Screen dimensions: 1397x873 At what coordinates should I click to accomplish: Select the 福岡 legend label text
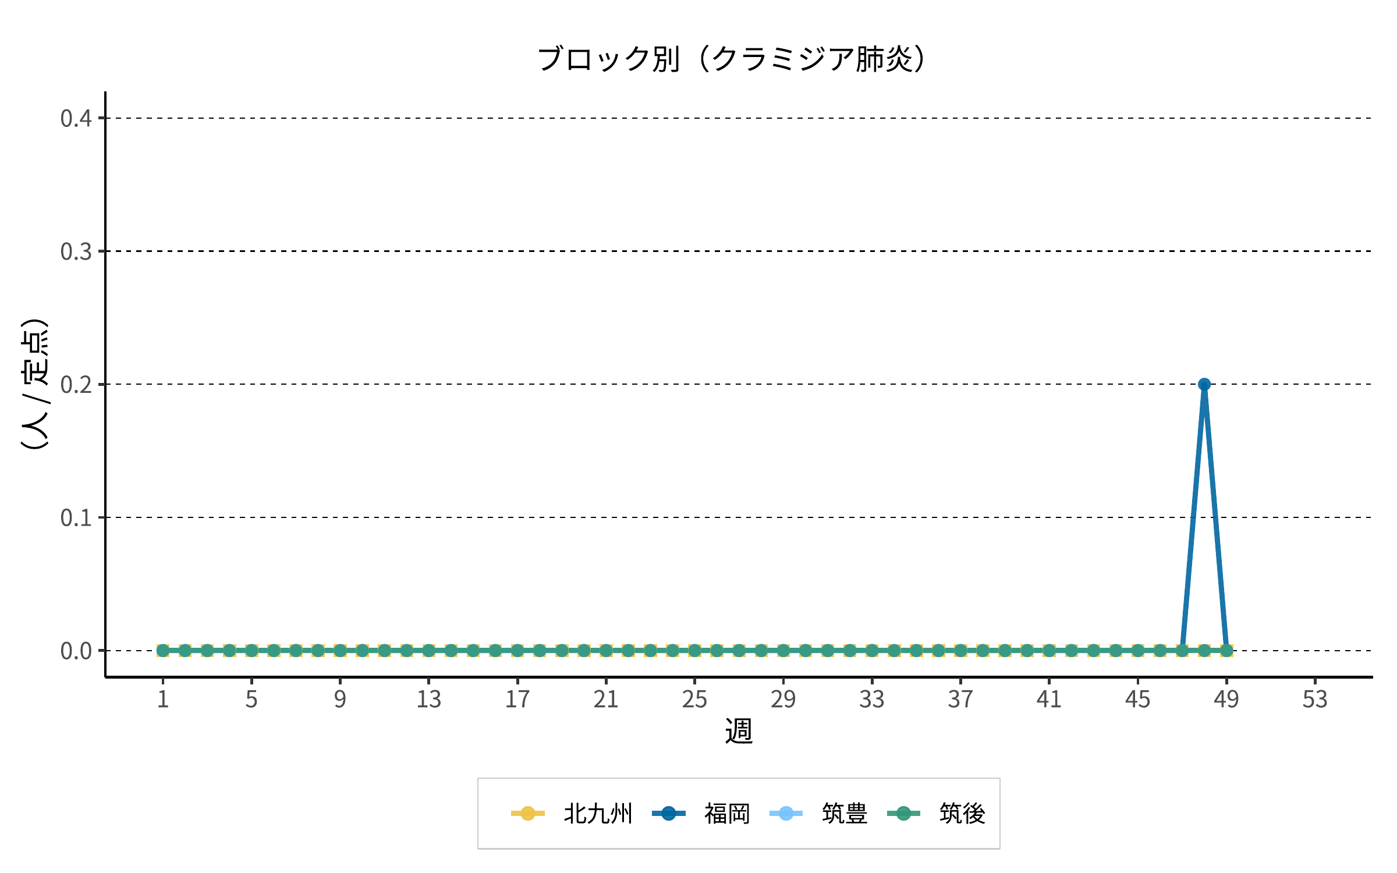point(727,814)
